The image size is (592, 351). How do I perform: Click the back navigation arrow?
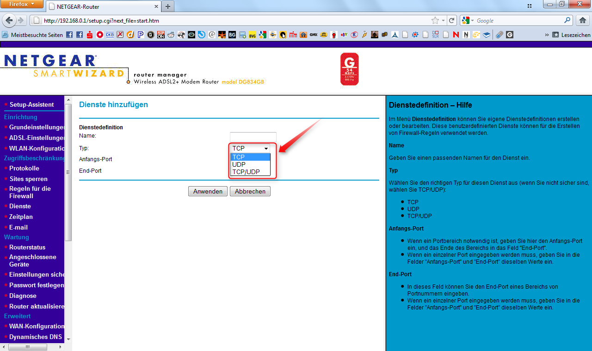pyautogui.click(x=9, y=20)
